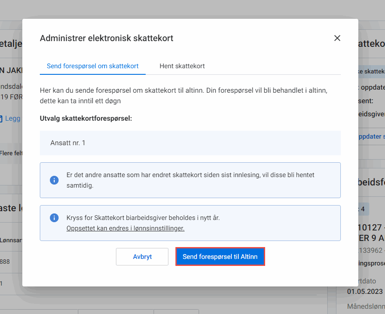Switch to the Hent skattekort tab
Viewport: 385px width, 314px height.
pyautogui.click(x=182, y=66)
